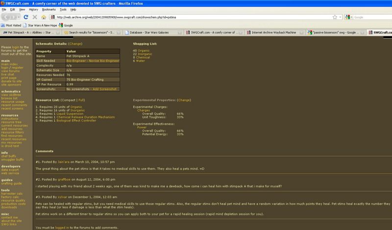Screen dimensions: 392x230
Task: Click the Stop loading X icon
Action: pos(34,17)
